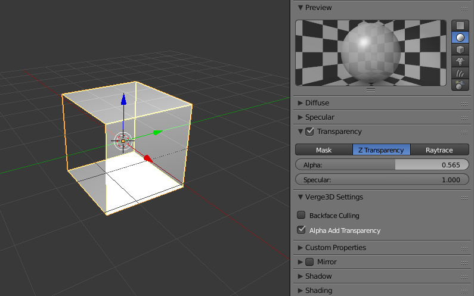
Task: Uncheck Alpha Add Transparency
Action: click(301, 230)
